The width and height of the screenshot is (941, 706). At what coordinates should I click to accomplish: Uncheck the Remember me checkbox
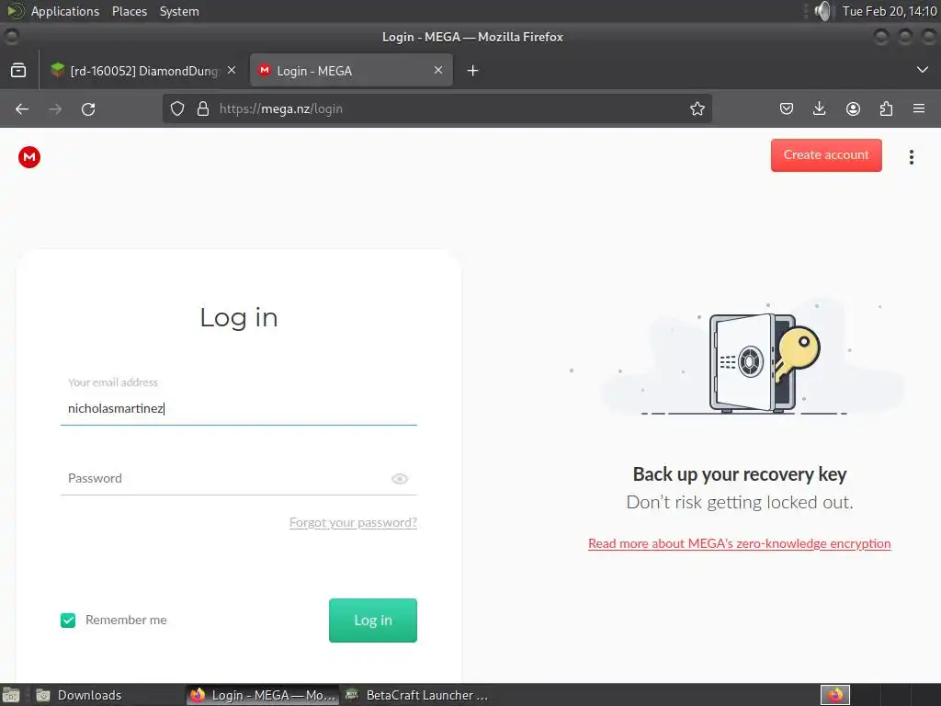point(68,621)
